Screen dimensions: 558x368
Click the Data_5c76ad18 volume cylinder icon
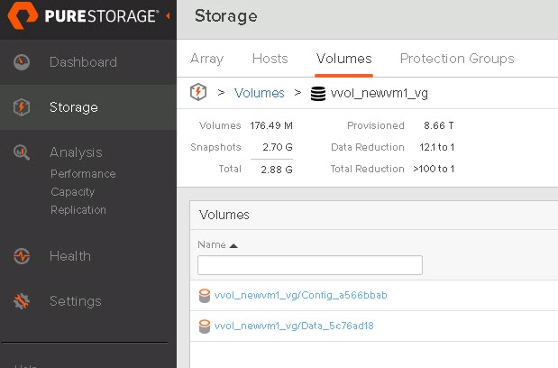tap(205, 327)
